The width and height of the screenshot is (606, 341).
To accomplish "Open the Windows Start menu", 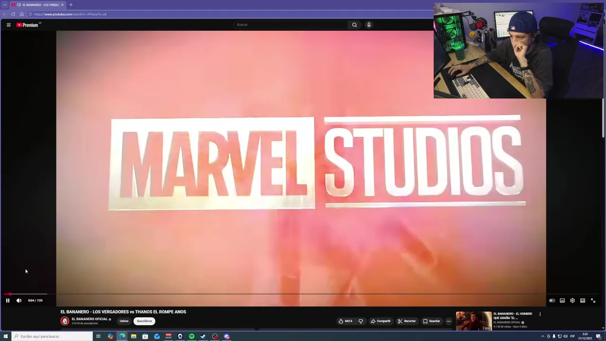I will (6, 336).
